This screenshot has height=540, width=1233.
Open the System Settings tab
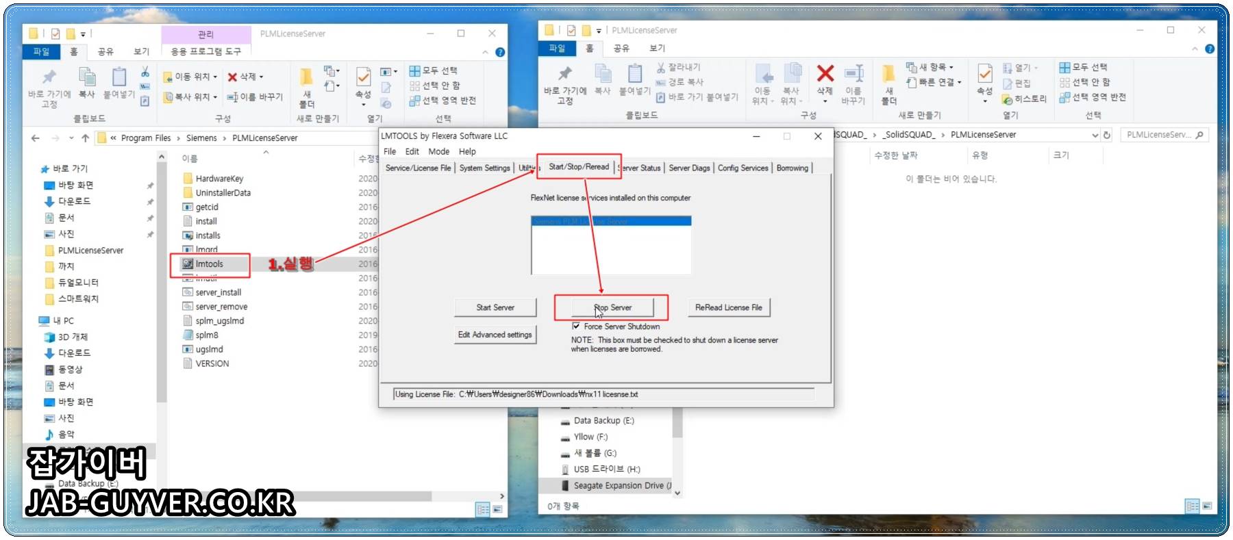484,168
